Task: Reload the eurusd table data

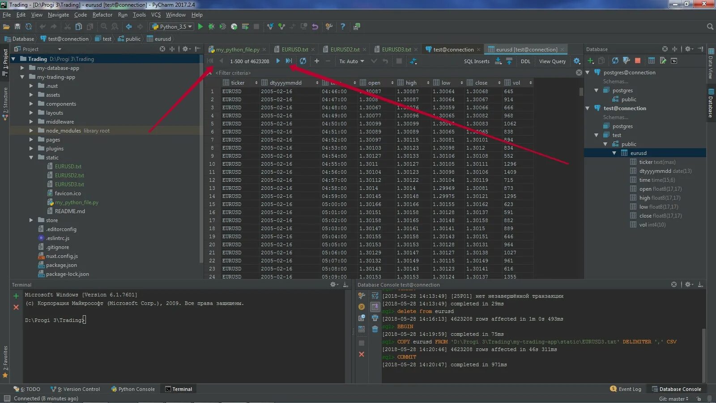Action: point(303,61)
